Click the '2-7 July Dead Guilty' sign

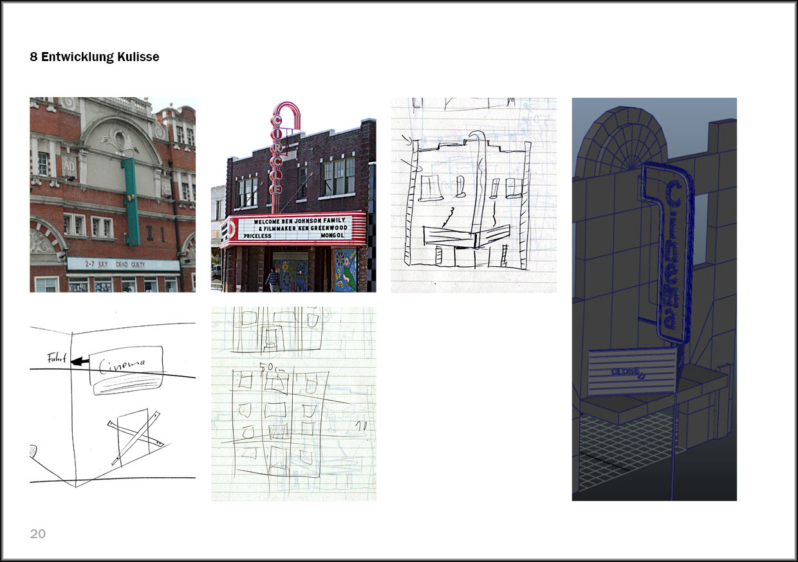pyautogui.click(x=124, y=264)
